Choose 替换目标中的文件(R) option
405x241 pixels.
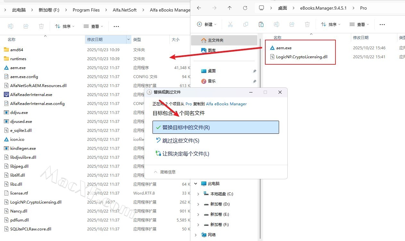point(216,127)
